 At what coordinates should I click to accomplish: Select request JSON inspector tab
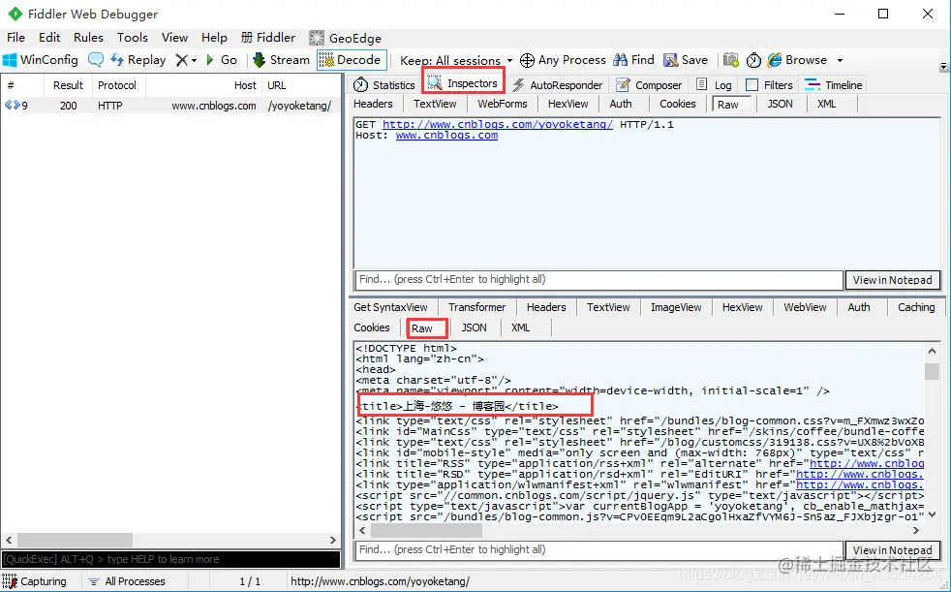[x=780, y=104]
